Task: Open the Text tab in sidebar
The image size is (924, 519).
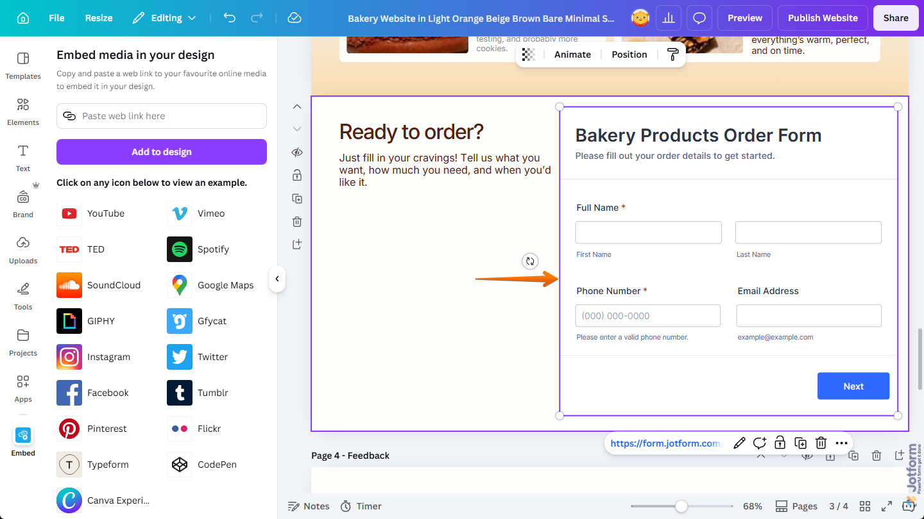Action: (x=23, y=158)
